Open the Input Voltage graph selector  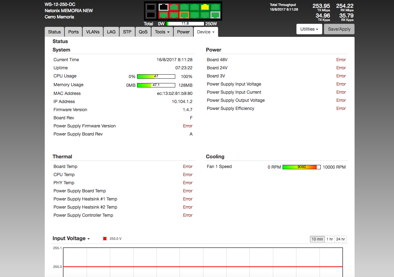71,239
